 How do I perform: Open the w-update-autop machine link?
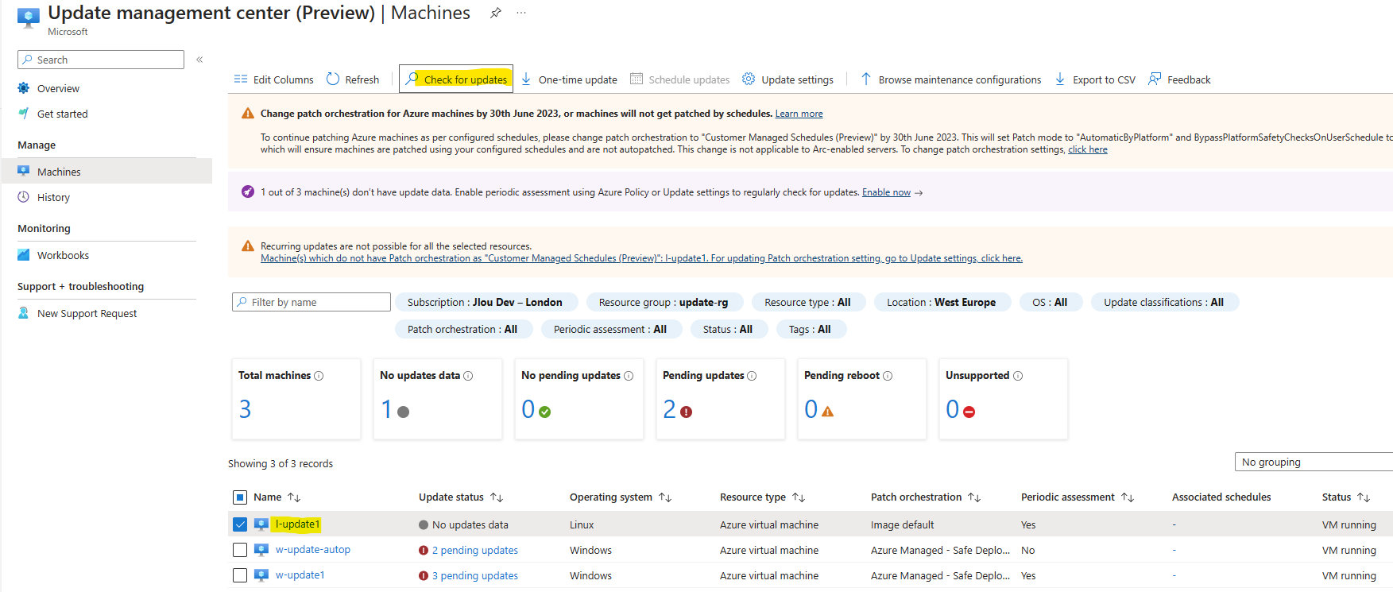(313, 549)
